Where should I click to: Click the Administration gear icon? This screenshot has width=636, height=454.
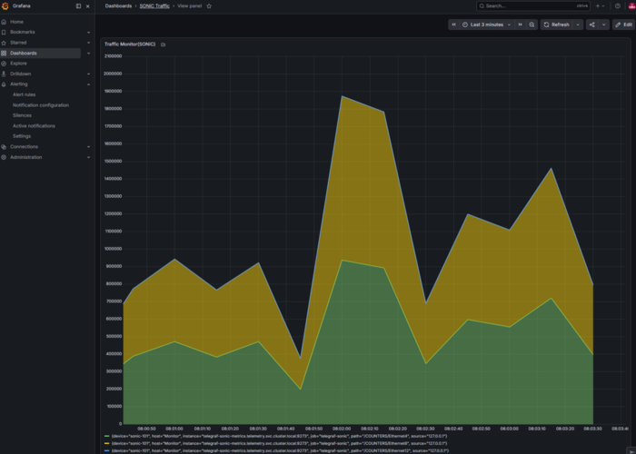(4, 157)
